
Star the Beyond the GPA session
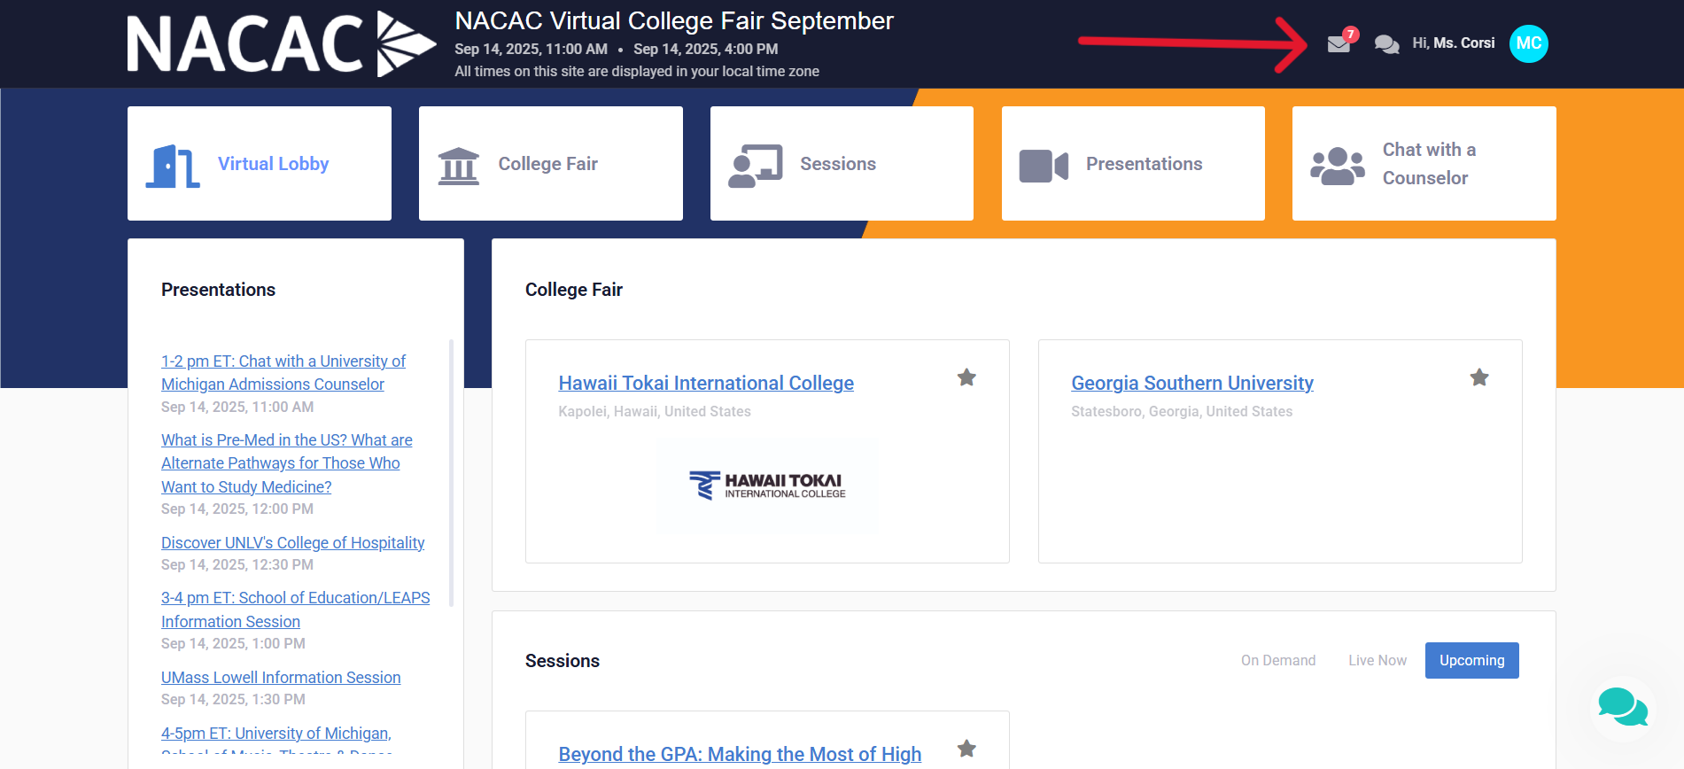click(x=966, y=749)
